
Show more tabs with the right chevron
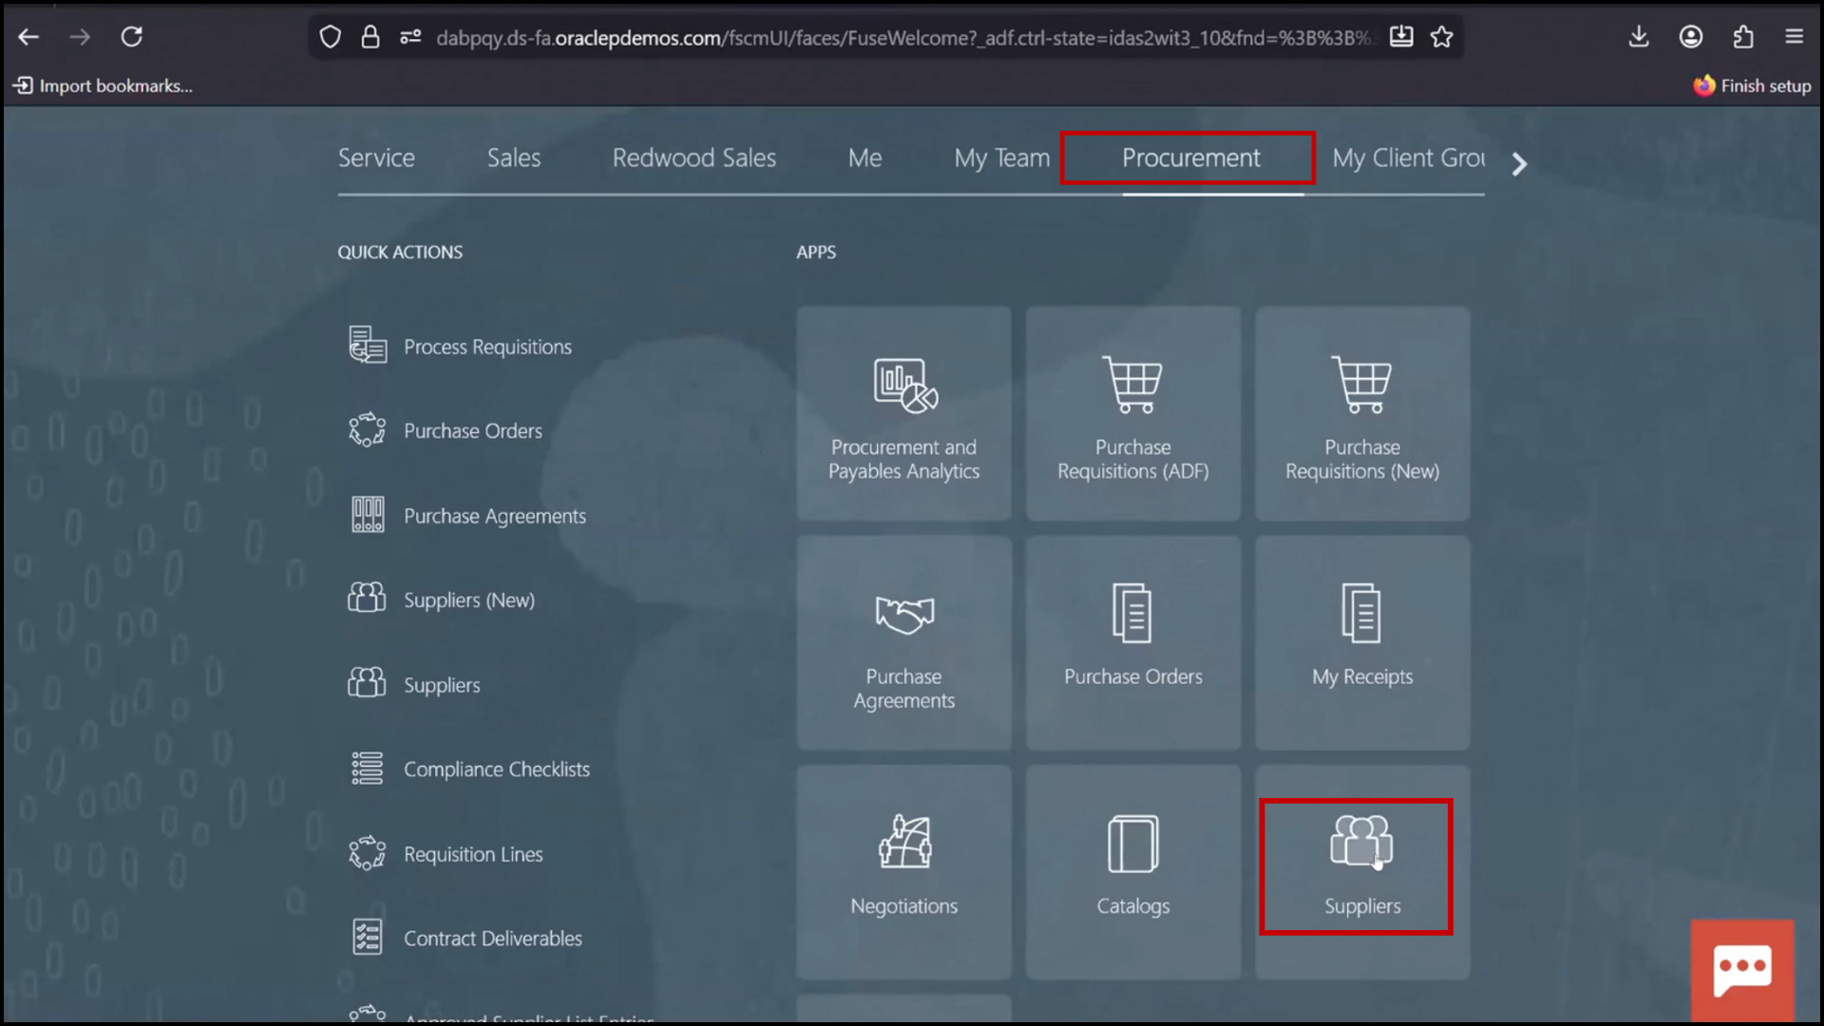point(1519,164)
